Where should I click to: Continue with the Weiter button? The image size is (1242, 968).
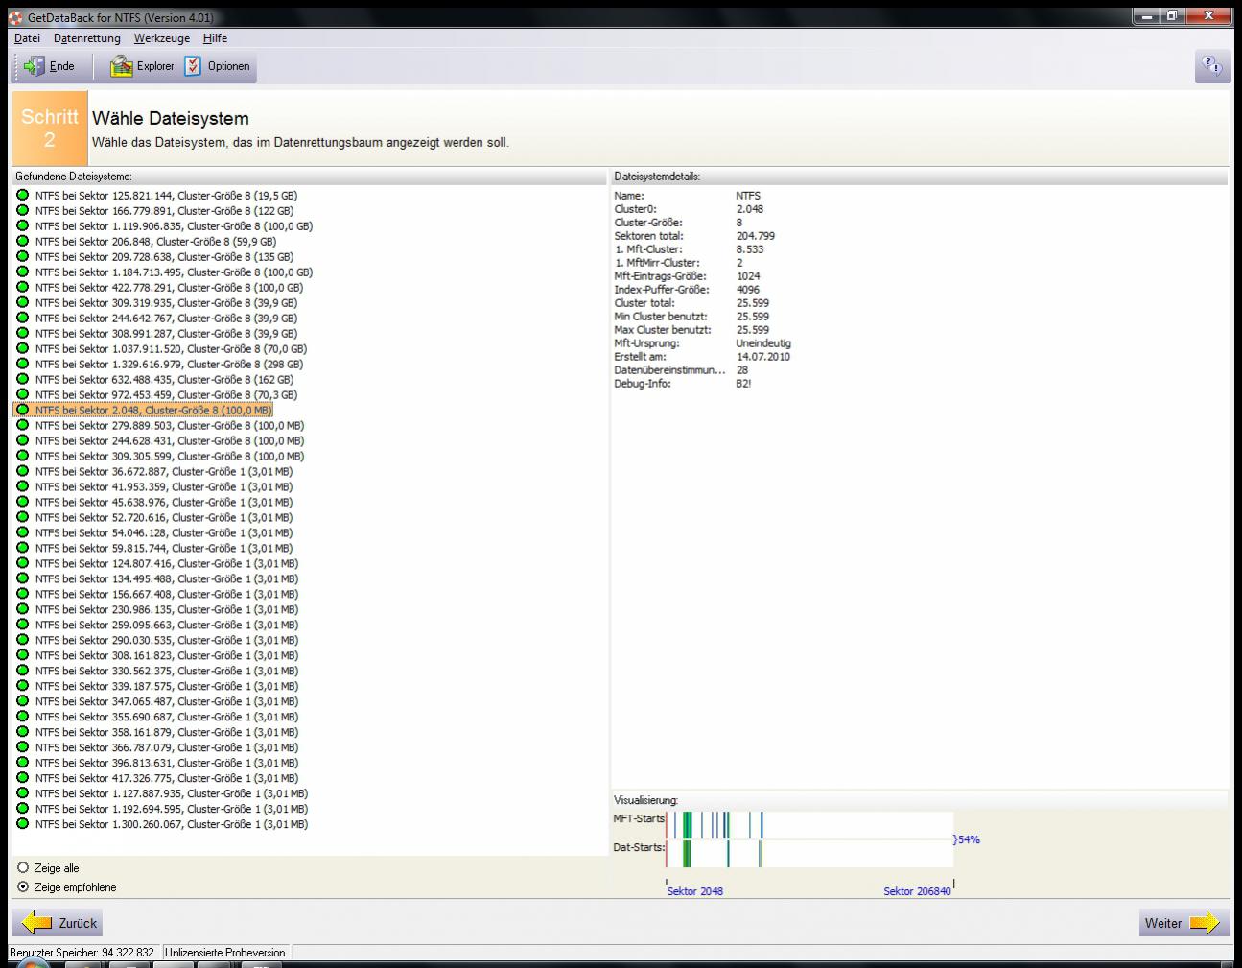coord(1184,923)
